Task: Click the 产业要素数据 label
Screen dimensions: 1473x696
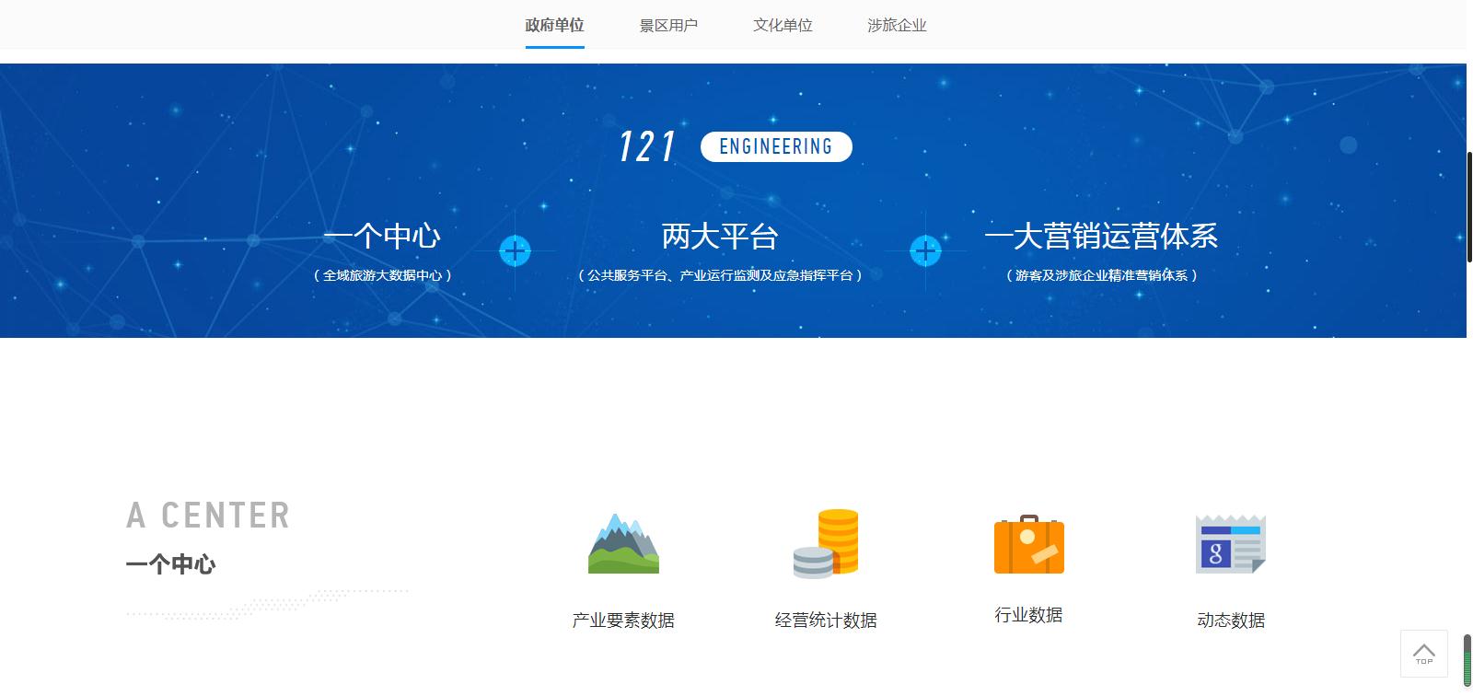Action: 623,621
